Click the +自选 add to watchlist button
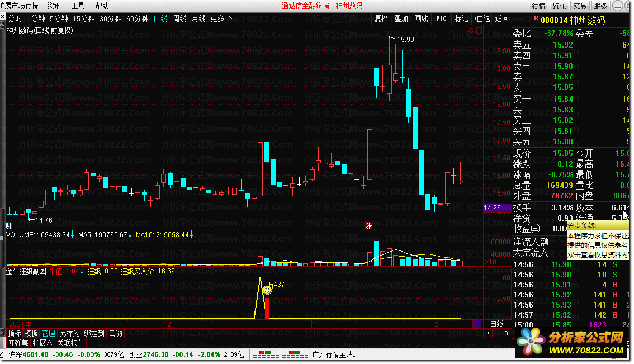This screenshot has height=364, width=634. point(481,18)
